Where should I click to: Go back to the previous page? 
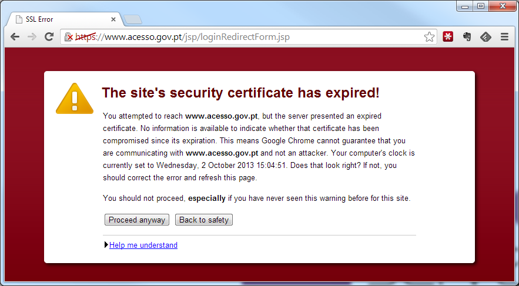[15, 36]
